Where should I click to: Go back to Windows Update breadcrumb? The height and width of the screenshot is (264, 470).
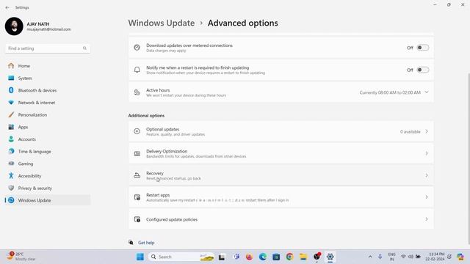pyautogui.click(x=162, y=23)
